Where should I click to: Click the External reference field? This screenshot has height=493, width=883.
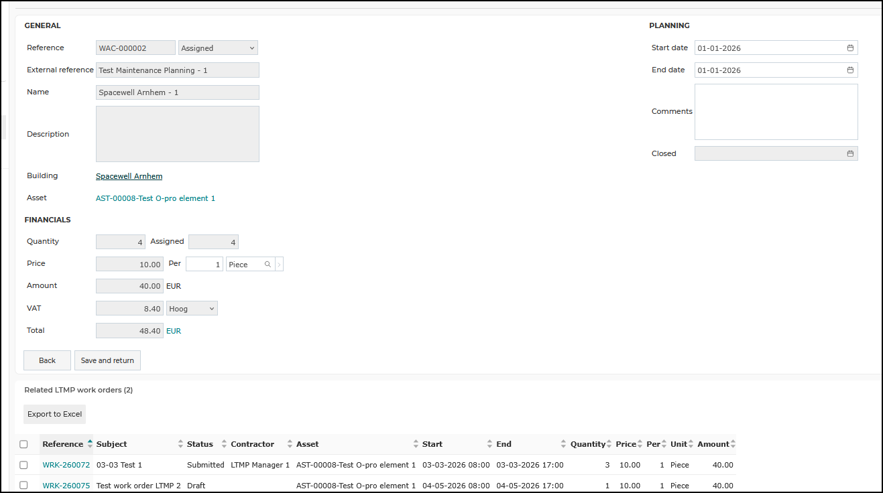(x=178, y=70)
